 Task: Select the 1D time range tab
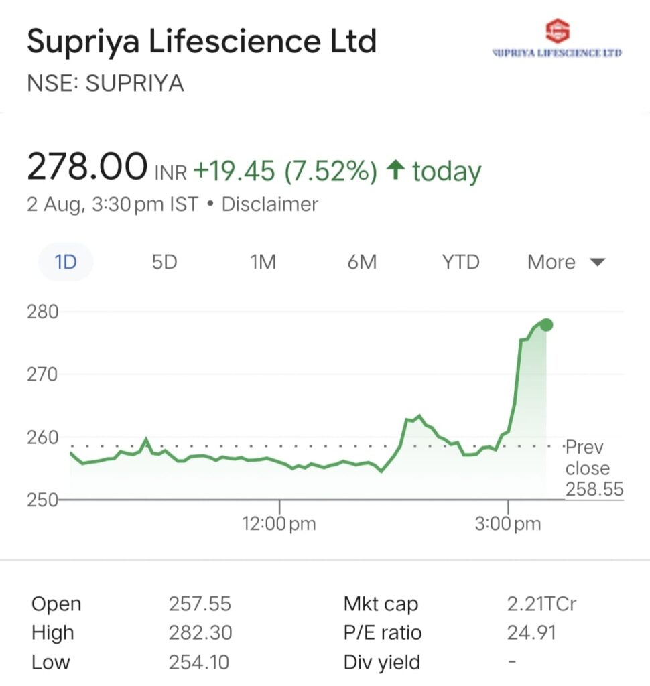click(x=66, y=262)
